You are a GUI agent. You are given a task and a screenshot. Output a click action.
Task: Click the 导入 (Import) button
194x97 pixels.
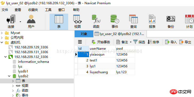(171, 42)
